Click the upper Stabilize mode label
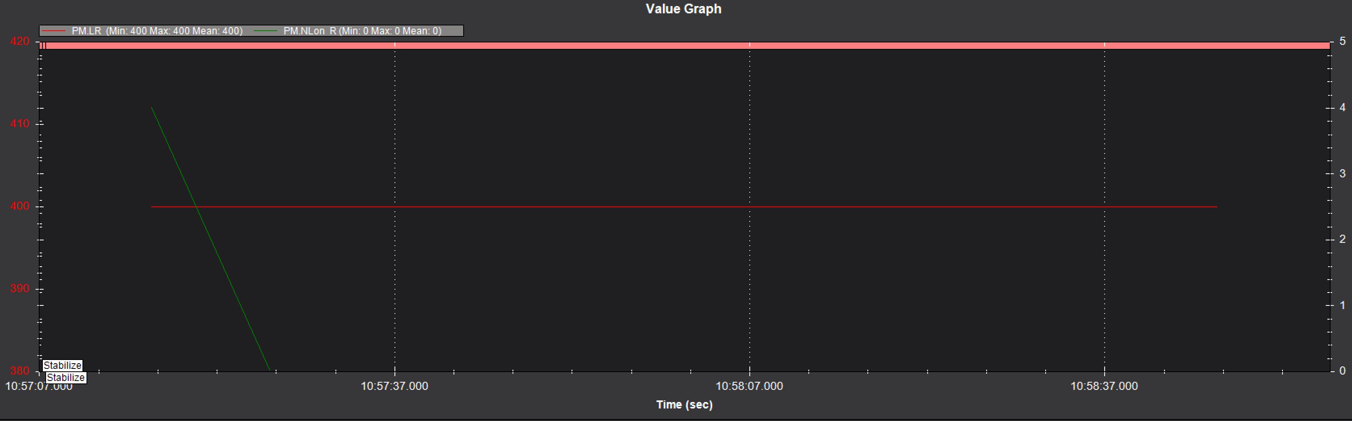1352x421 pixels. (63, 365)
